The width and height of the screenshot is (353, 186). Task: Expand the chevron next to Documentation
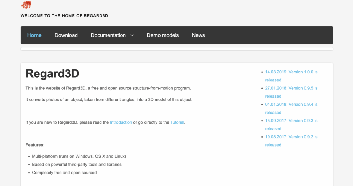coord(132,35)
